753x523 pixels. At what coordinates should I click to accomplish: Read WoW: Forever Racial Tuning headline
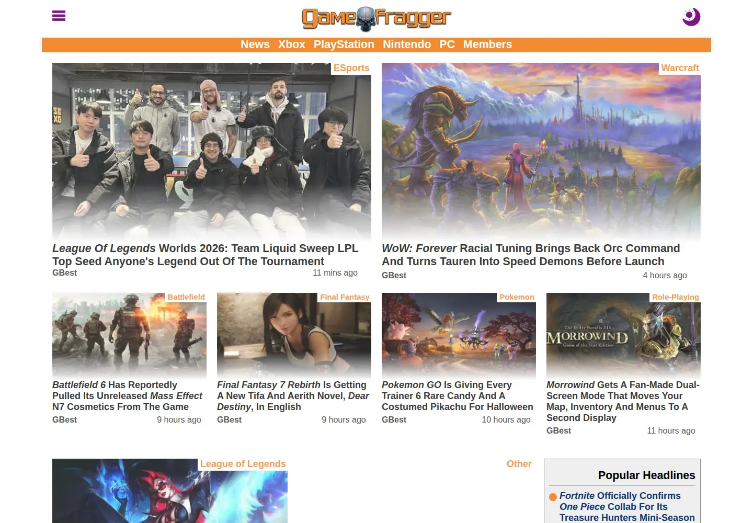[531, 255]
